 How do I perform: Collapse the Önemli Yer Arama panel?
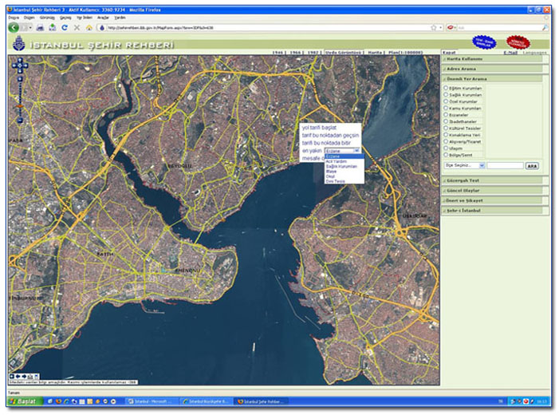pyautogui.click(x=492, y=79)
